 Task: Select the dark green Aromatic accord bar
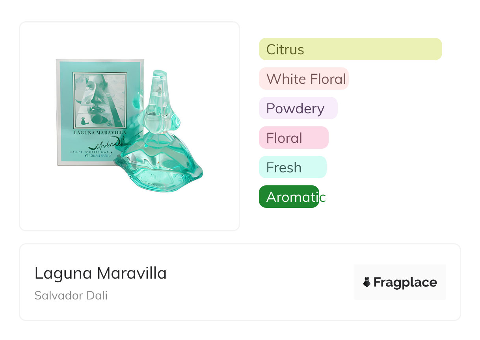click(x=288, y=197)
